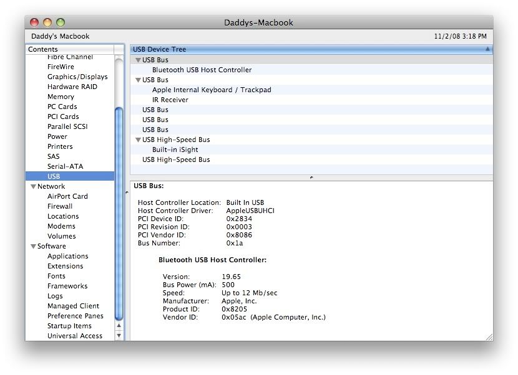Select Apple Internal Keyboard / Trackpad row

(x=311, y=90)
